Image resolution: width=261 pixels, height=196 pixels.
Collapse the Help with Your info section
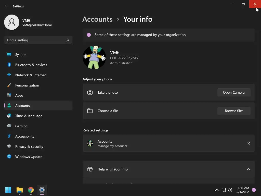point(249,169)
